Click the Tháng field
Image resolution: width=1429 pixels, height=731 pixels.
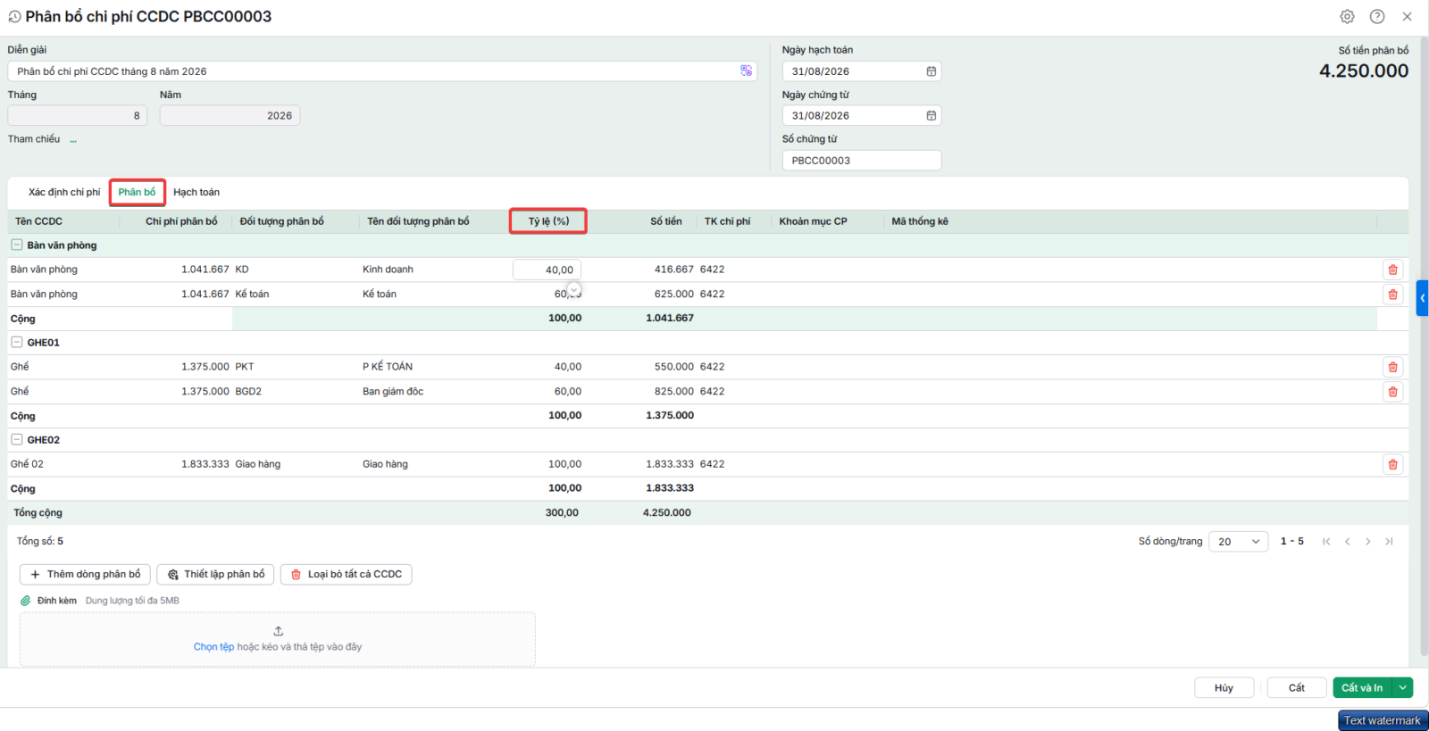point(77,116)
